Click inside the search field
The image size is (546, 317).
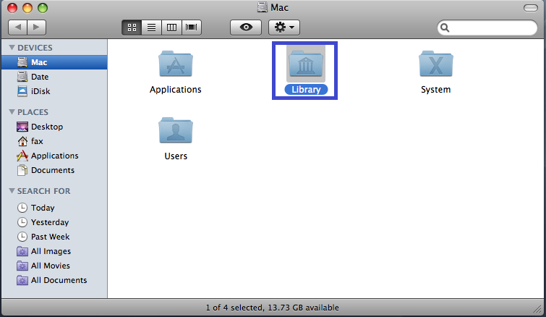pyautogui.click(x=487, y=28)
